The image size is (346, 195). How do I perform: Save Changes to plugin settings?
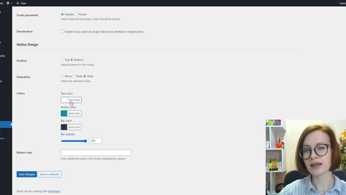tap(26, 174)
